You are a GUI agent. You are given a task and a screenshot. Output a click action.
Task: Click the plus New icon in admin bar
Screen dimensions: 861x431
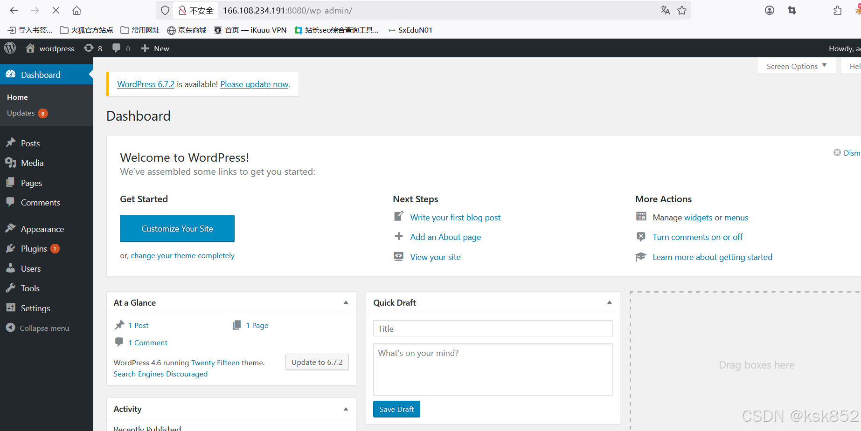click(x=145, y=48)
